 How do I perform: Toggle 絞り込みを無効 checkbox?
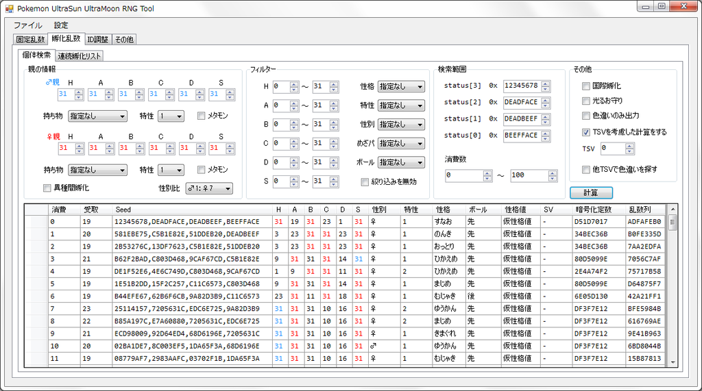365,181
